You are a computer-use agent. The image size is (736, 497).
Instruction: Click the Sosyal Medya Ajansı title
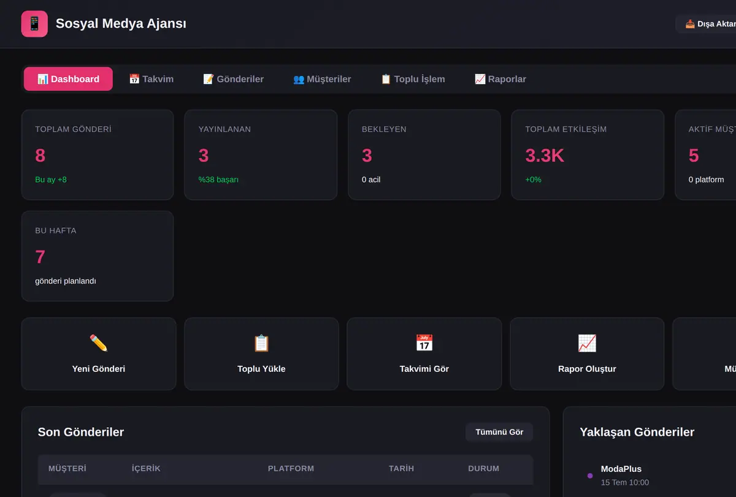[121, 24]
